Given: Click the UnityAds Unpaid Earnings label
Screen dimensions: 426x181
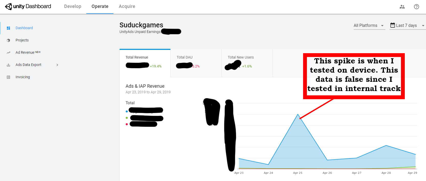Looking at the screenshot, I should pos(140,32).
